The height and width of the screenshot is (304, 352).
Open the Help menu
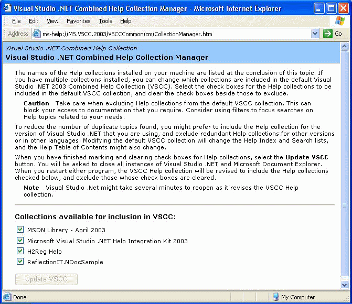pyautogui.click(x=126, y=21)
